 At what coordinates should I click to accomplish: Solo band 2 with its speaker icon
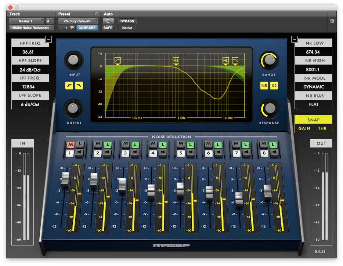[107, 152]
